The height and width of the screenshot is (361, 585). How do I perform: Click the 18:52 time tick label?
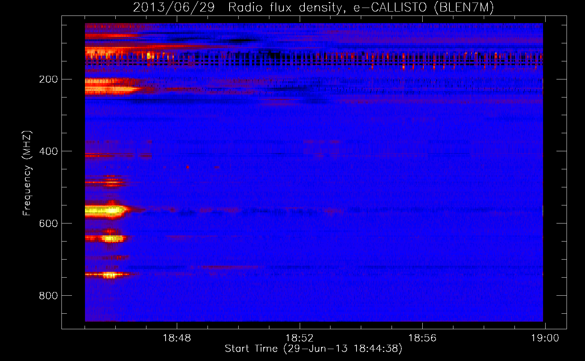(x=299, y=338)
